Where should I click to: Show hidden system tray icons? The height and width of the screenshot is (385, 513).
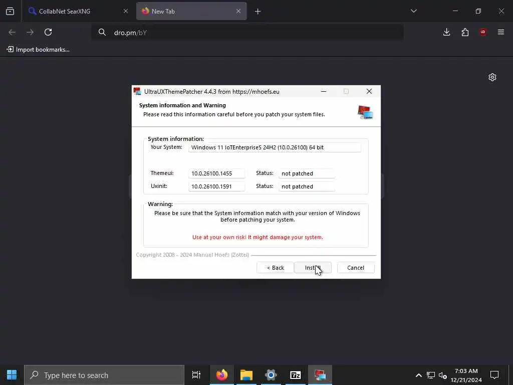pos(419,375)
